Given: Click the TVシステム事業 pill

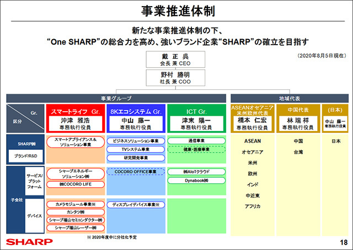Looking at the screenshot, I should click(x=136, y=150).
